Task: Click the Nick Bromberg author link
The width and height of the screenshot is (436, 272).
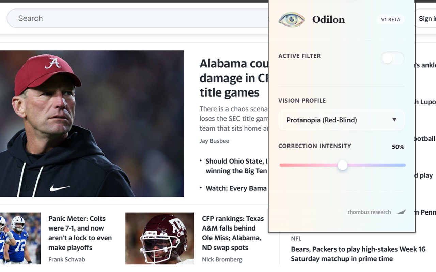Action: [x=222, y=259]
